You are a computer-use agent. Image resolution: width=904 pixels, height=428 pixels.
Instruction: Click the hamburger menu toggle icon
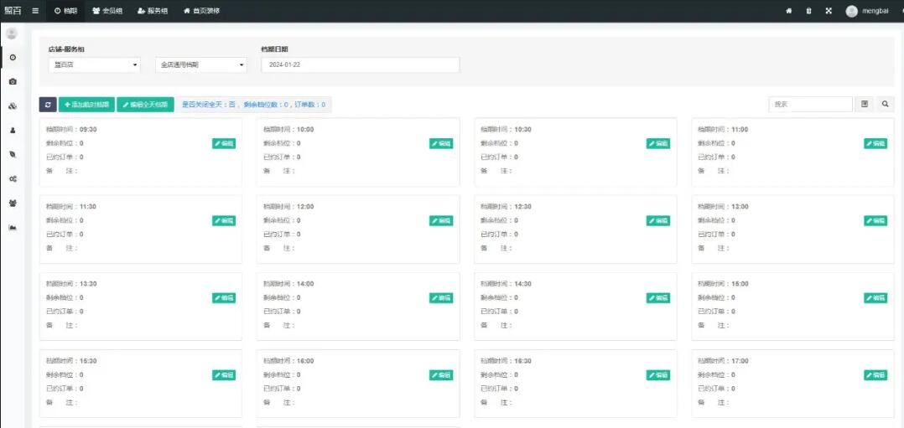pos(35,11)
